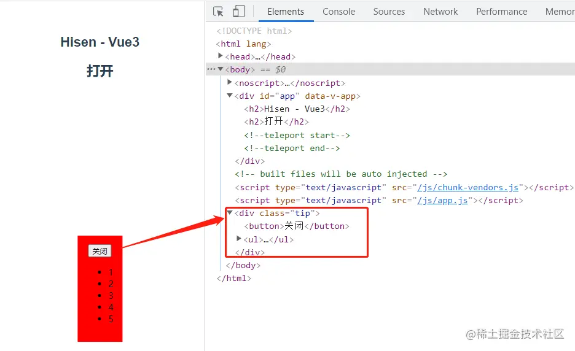Select the <button>关闭</button> row

(297, 226)
